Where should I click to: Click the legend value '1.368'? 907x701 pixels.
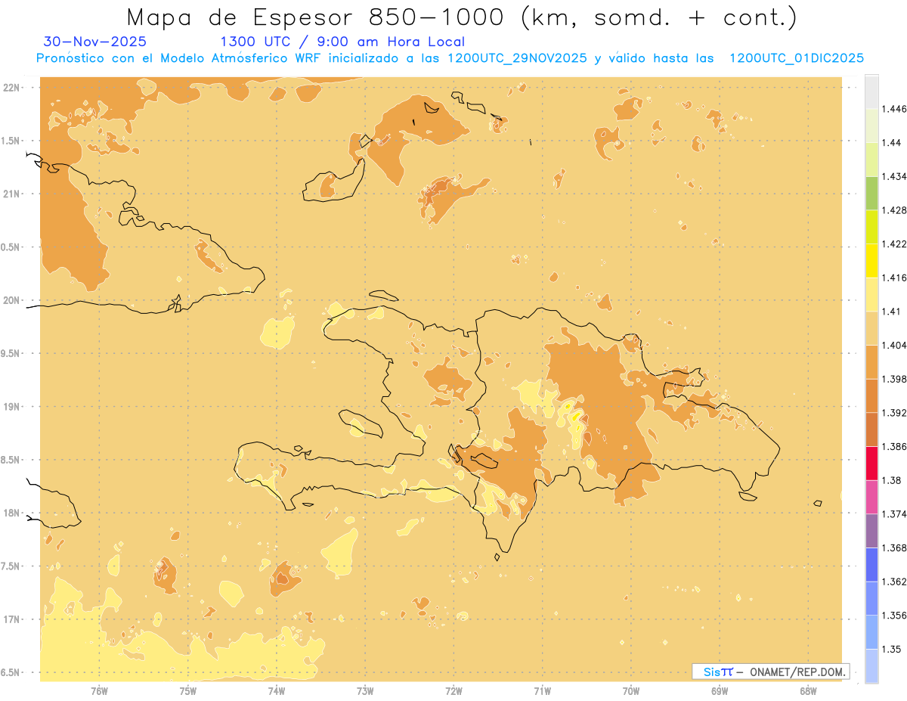(x=894, y=547)
